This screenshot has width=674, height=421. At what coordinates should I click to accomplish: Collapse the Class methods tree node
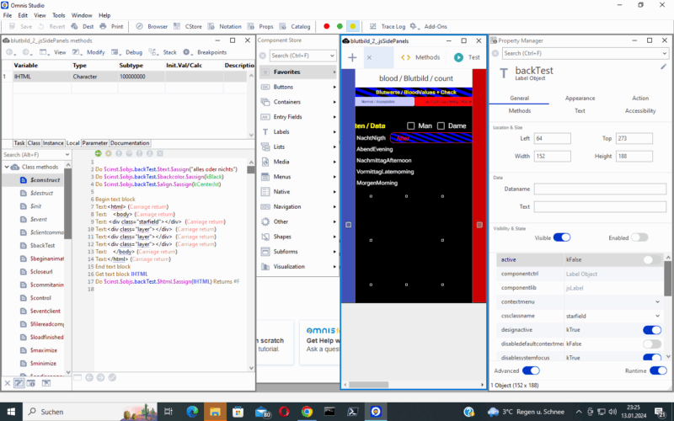click(7, 167)
